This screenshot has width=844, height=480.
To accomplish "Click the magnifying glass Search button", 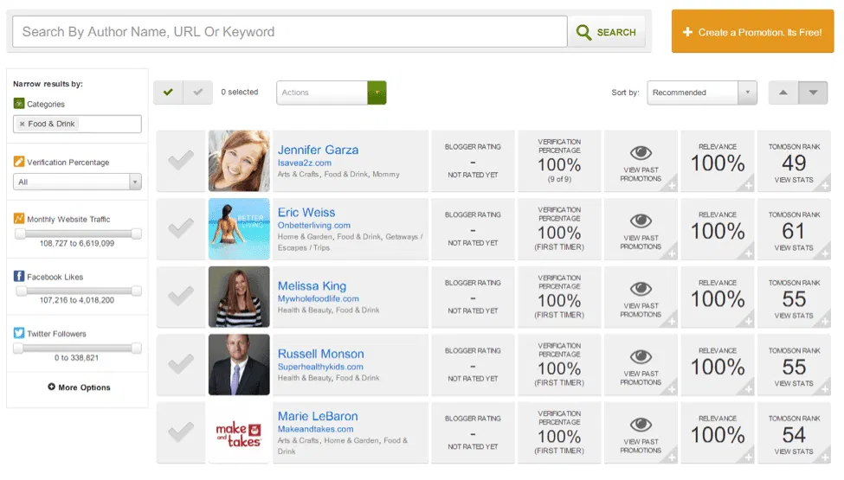I will (x=606, y=32).
